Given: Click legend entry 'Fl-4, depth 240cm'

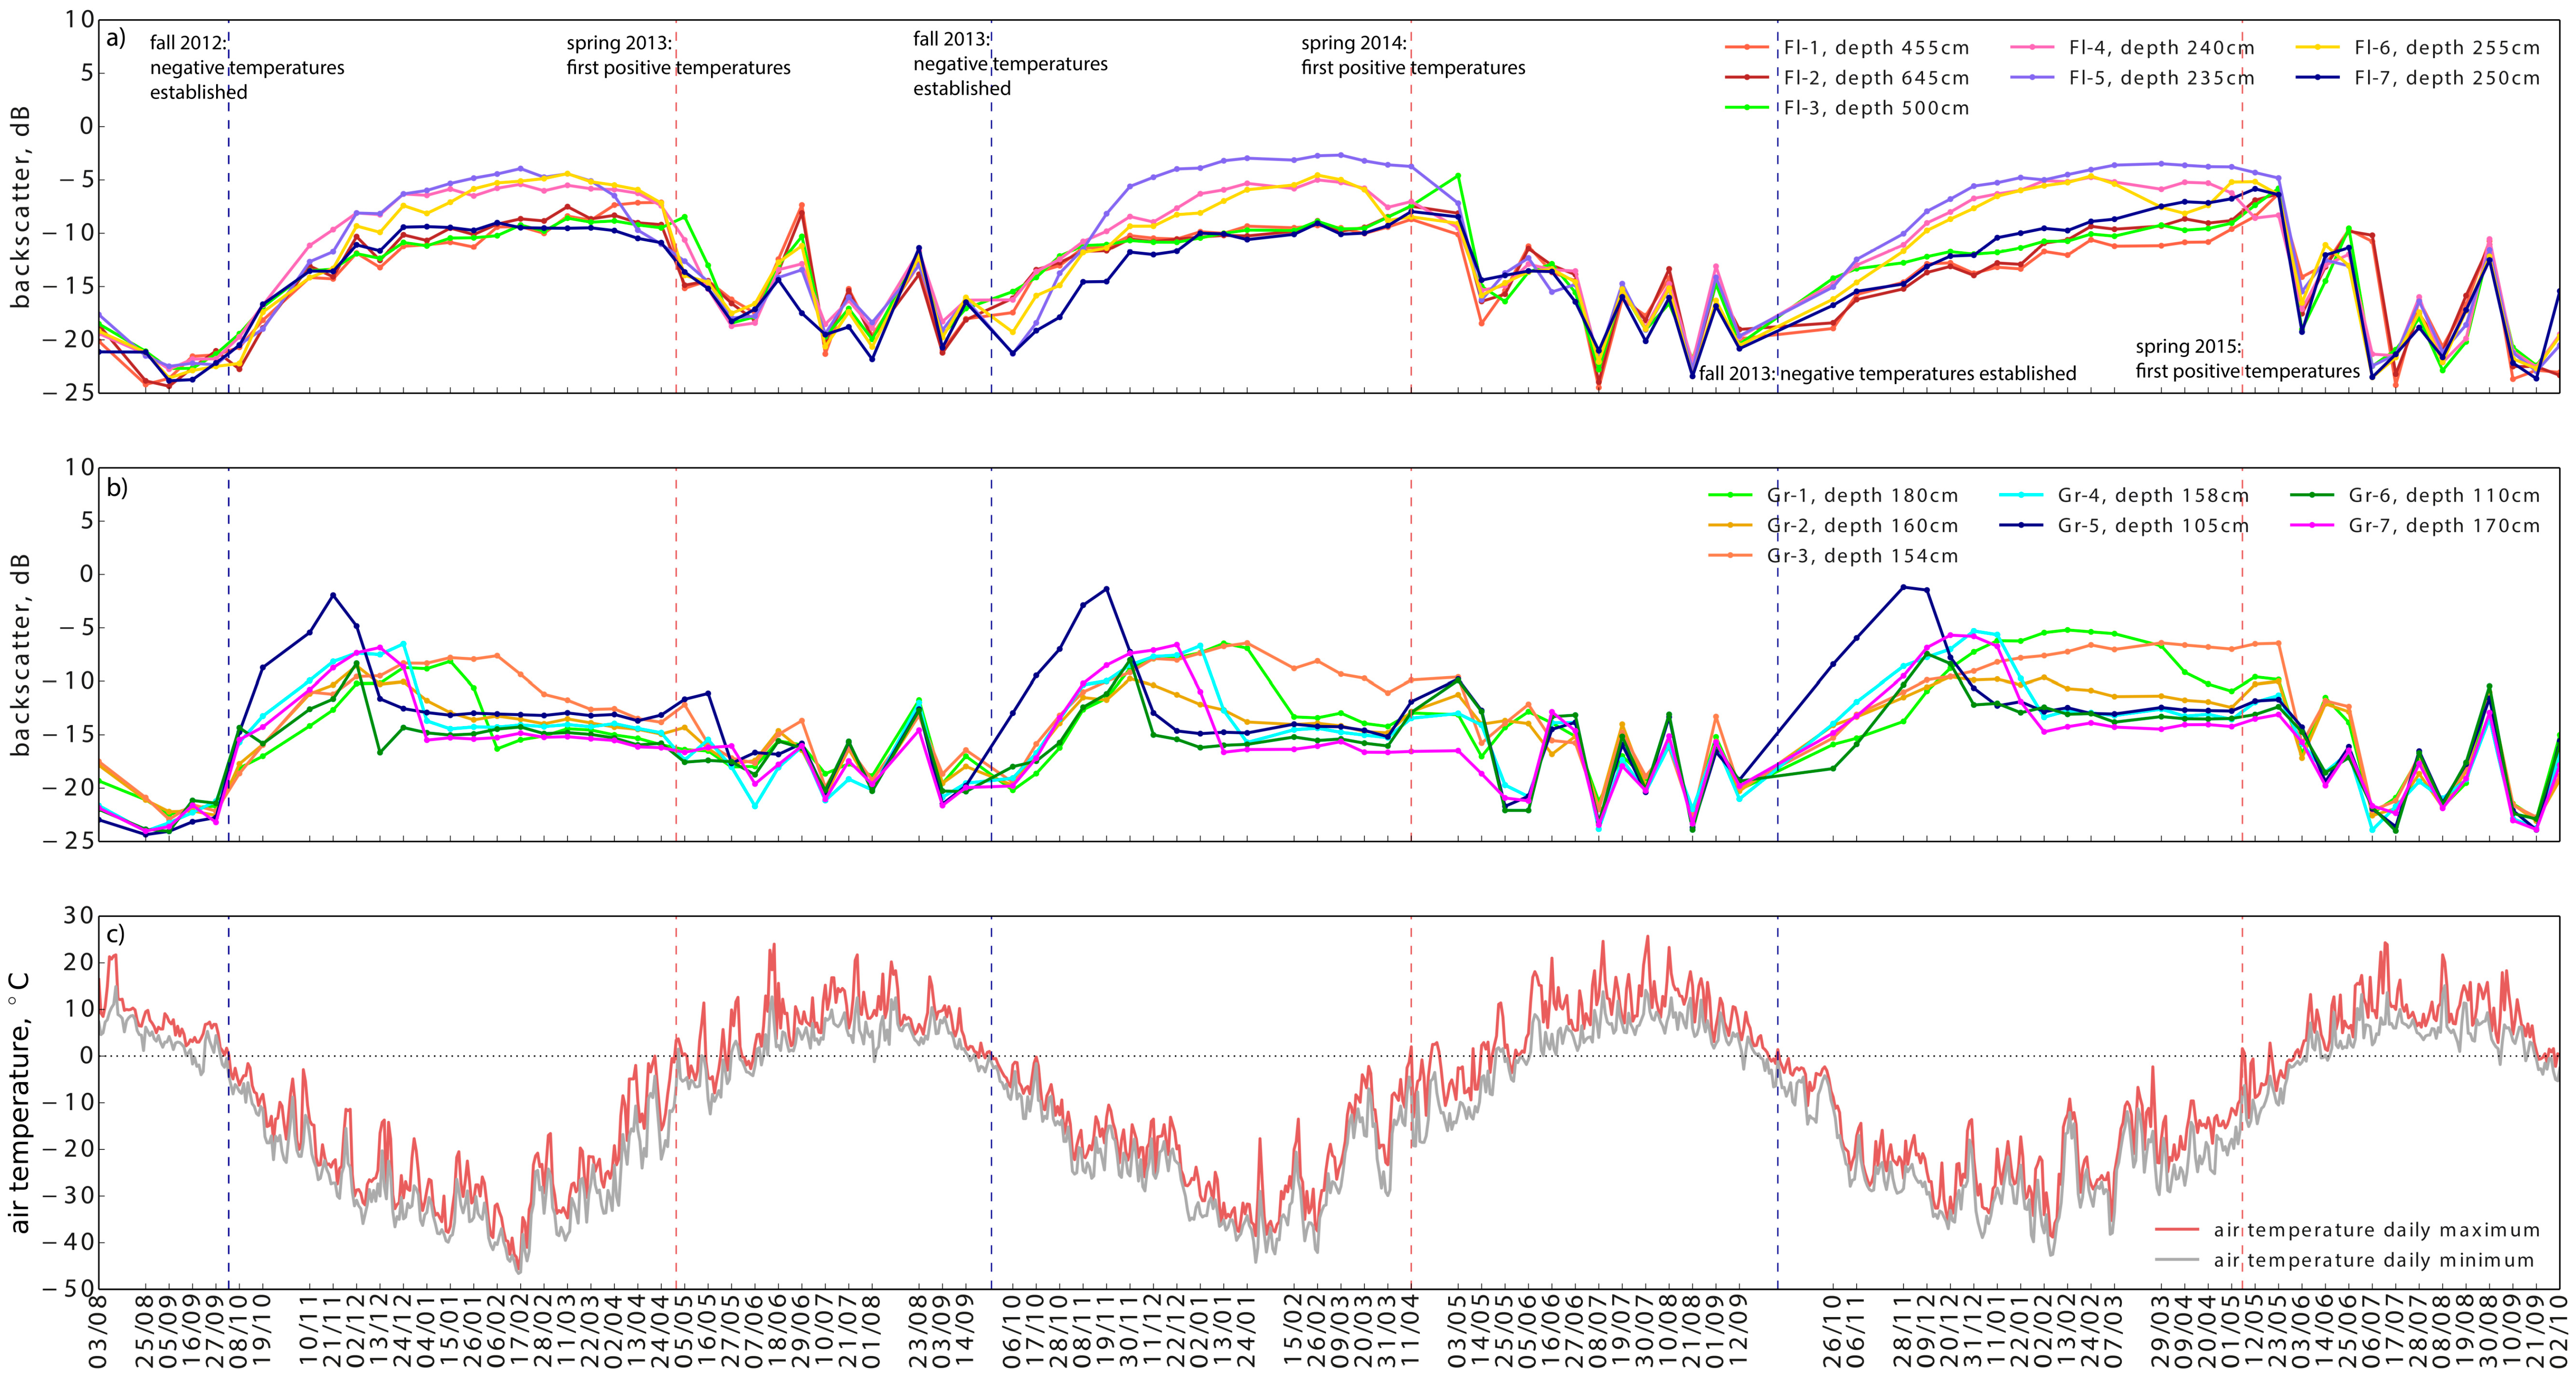Looking at the screenshot, I should click(x=2133, y=47).
